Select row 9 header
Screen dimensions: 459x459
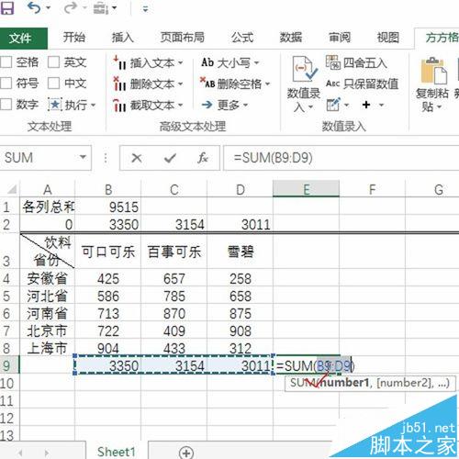point(10,365)
